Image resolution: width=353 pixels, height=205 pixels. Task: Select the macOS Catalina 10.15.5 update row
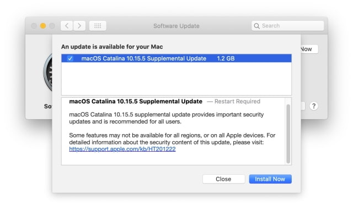pyautogui.click(x=176, y=58)
